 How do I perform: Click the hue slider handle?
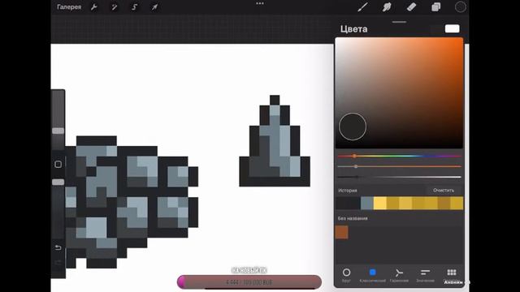(354, 156)
